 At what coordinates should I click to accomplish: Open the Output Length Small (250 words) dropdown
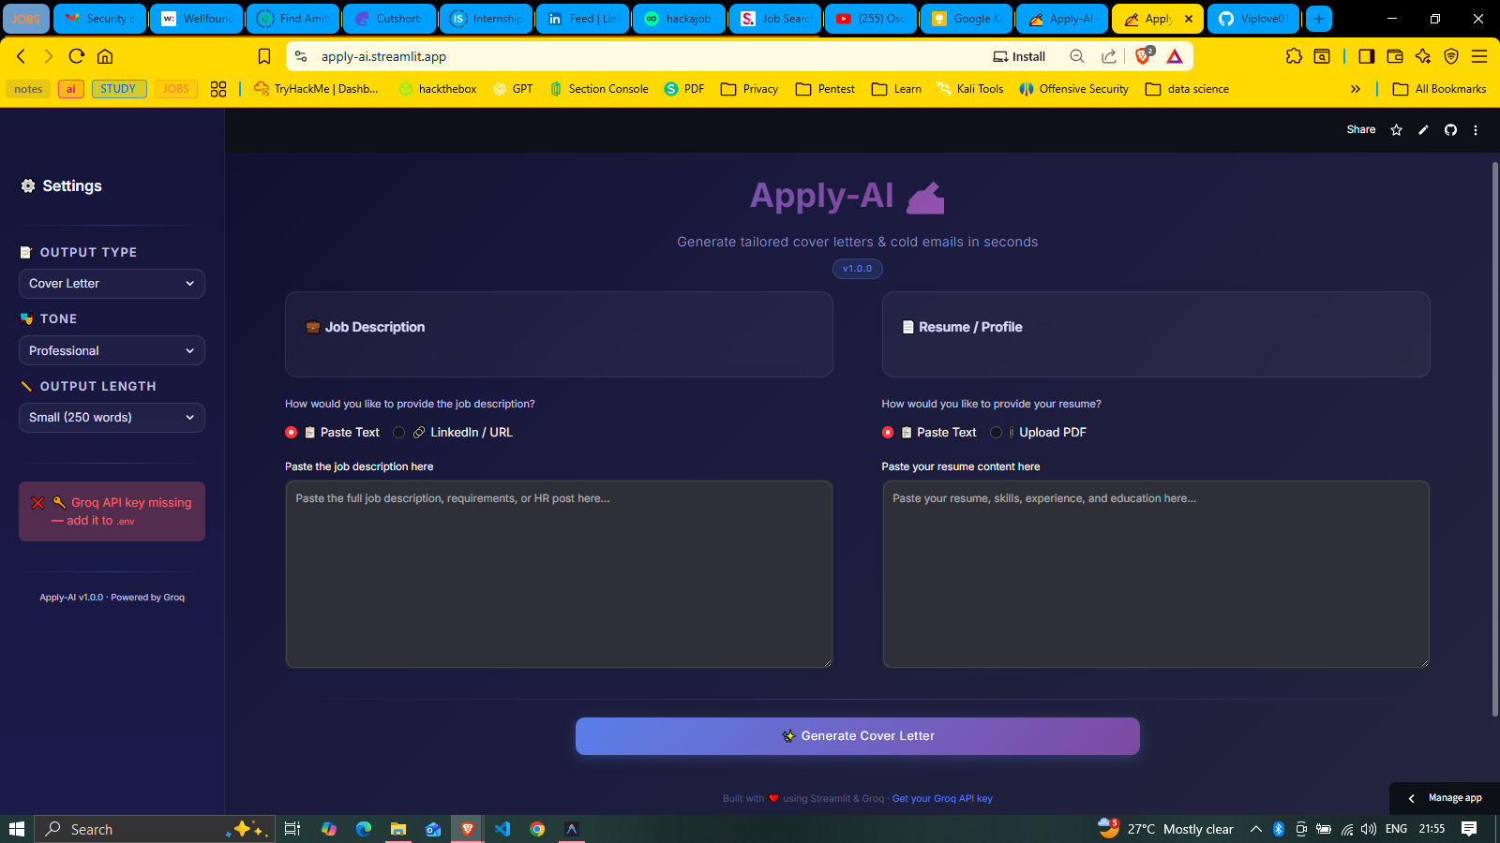coord(112,418)
